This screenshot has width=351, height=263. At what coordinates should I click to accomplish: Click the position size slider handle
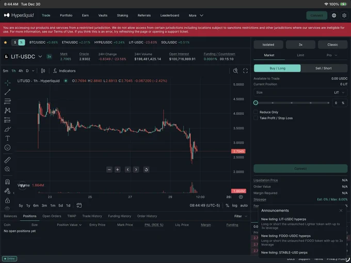256,103
